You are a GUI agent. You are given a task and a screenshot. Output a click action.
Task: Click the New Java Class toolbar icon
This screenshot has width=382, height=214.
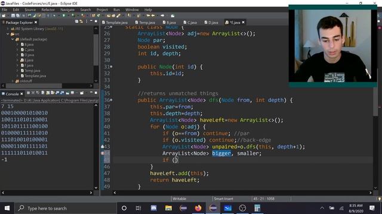pos(98,15)
